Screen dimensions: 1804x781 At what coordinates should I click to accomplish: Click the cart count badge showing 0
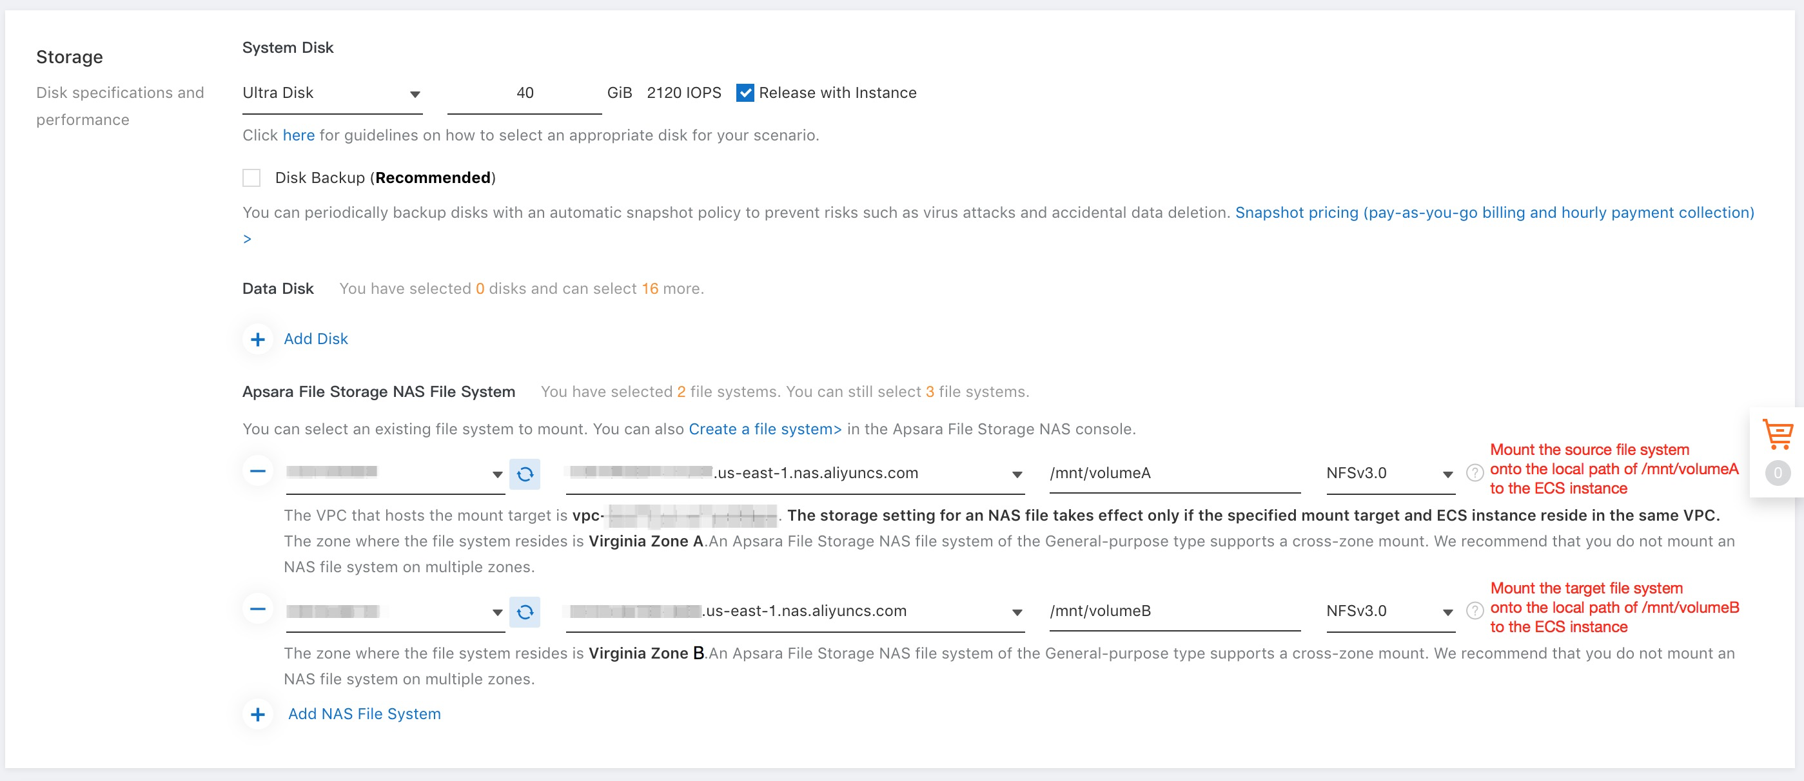[1778, 473]
